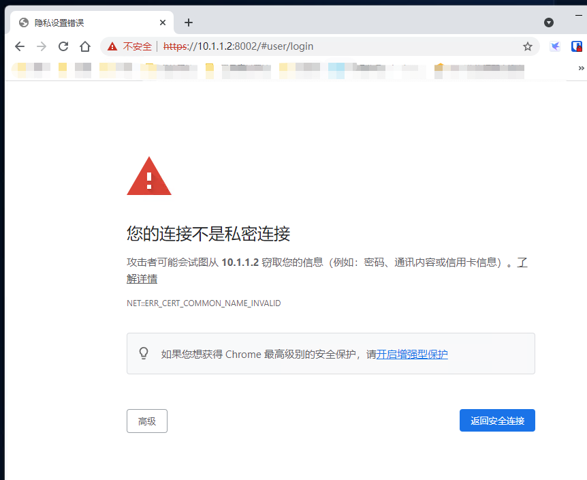
Task: Open the 了解详情 link
Action: coord(142,278)
